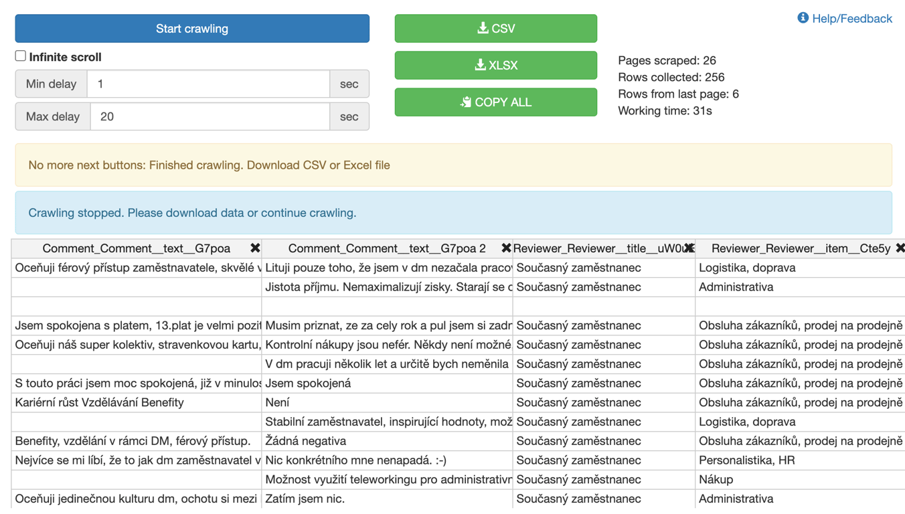The image size is (905, 514).
Task: Select cell 'Nejvíce se mi líbí, že to jak dm'
Action: pos(137,460)
